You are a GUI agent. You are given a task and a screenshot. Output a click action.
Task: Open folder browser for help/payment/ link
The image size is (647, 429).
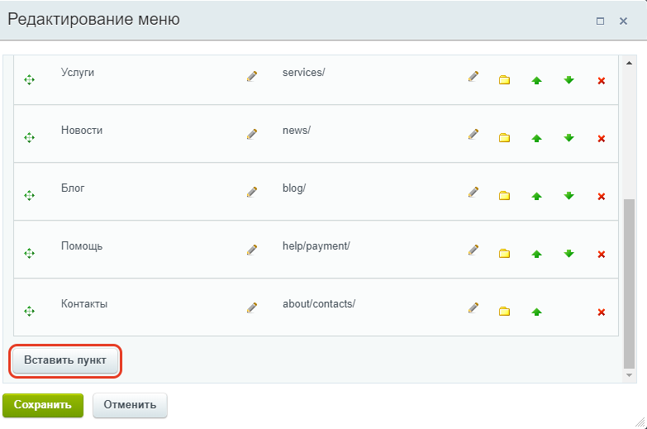pyautogui.click(x=504, y=254)
